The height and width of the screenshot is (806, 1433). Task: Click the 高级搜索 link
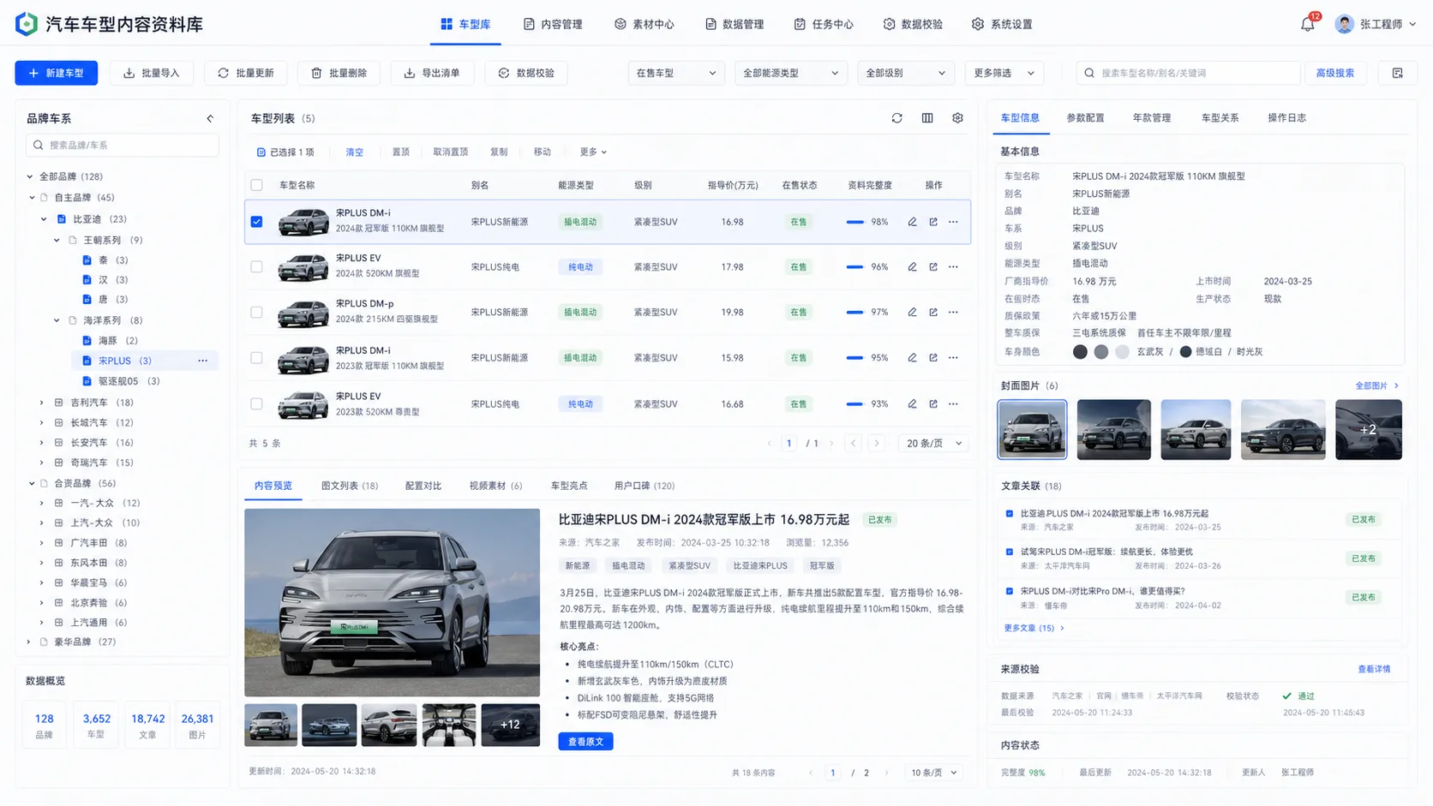(x=1334, y=73)
